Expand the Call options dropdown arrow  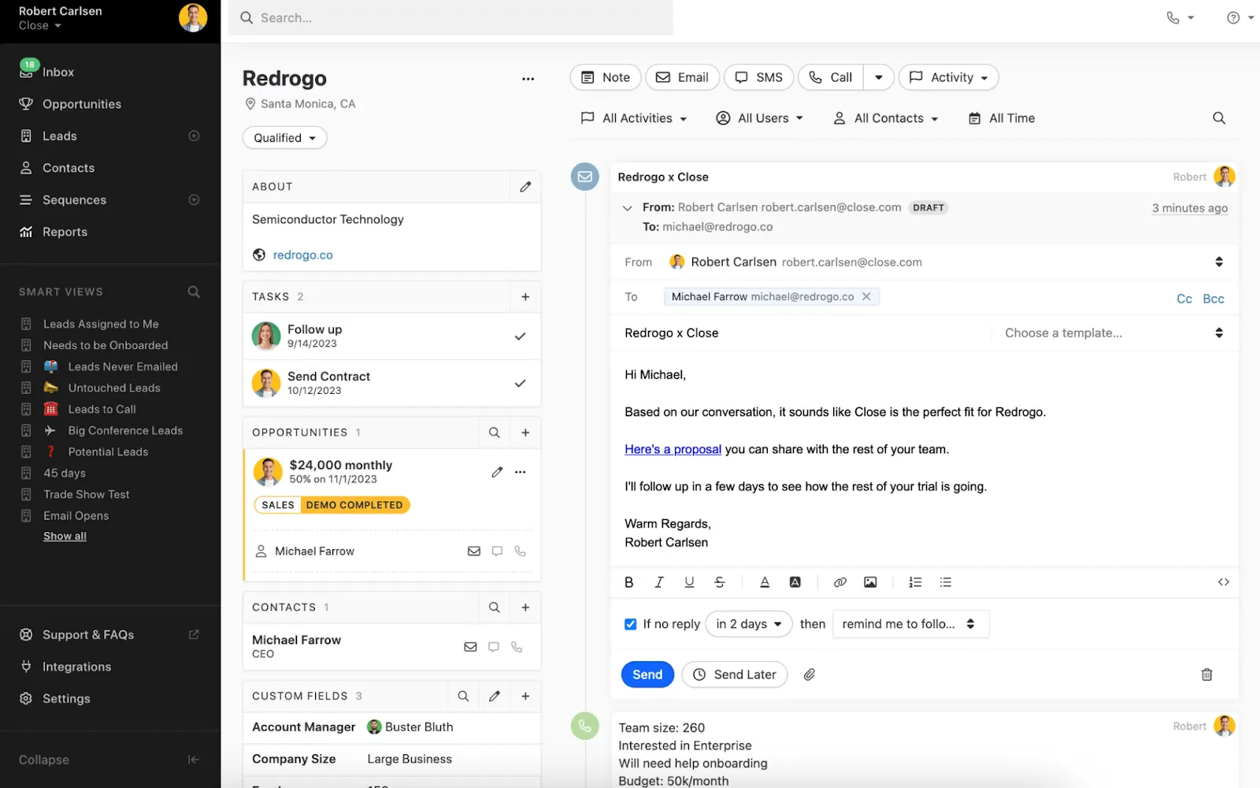pos(878,77)
